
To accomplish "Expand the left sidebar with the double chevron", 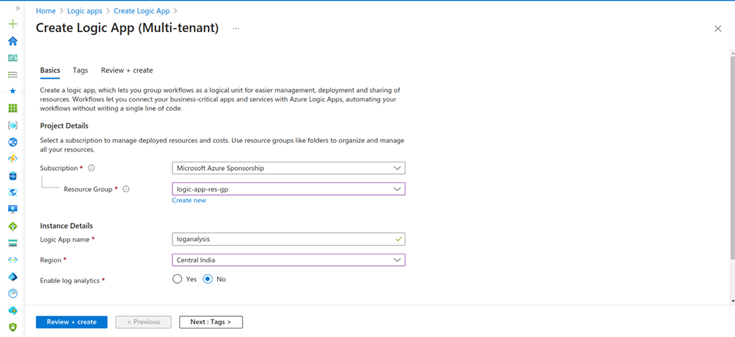I will pos(17,9).
